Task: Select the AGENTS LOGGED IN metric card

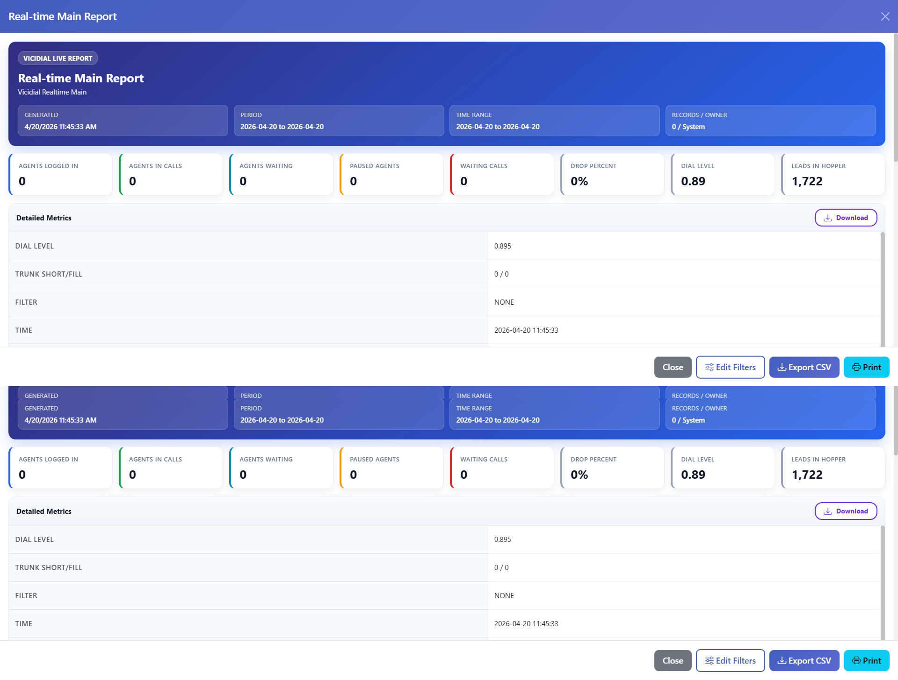Action: click(x=60, y=174)
